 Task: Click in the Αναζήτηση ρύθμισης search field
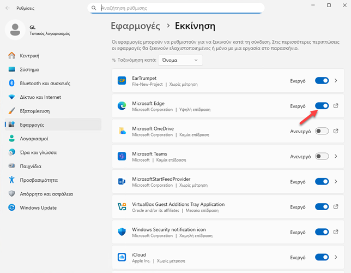click(x=176, y=8)
